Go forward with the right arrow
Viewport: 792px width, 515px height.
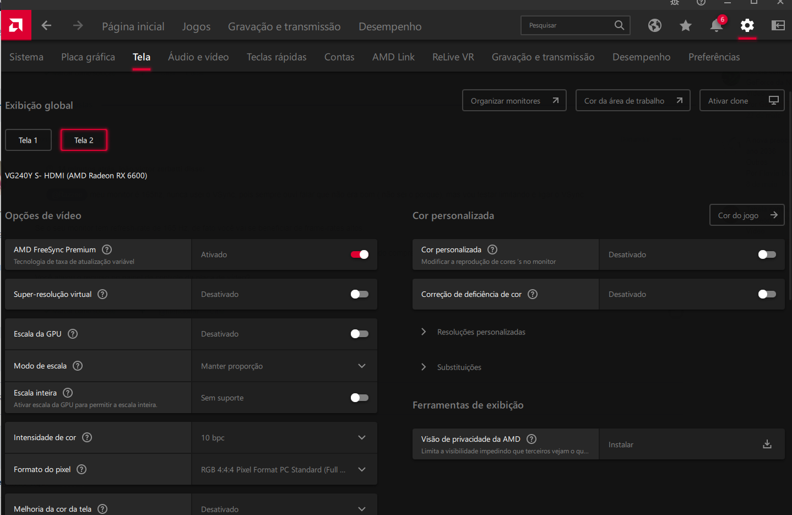(78, 25)
